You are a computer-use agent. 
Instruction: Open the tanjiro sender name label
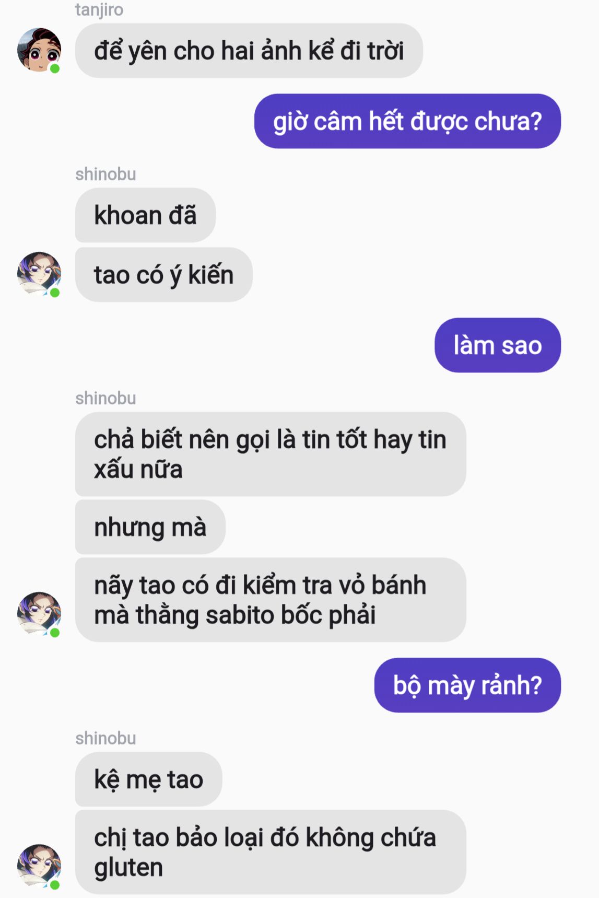(x=99, y=10)
